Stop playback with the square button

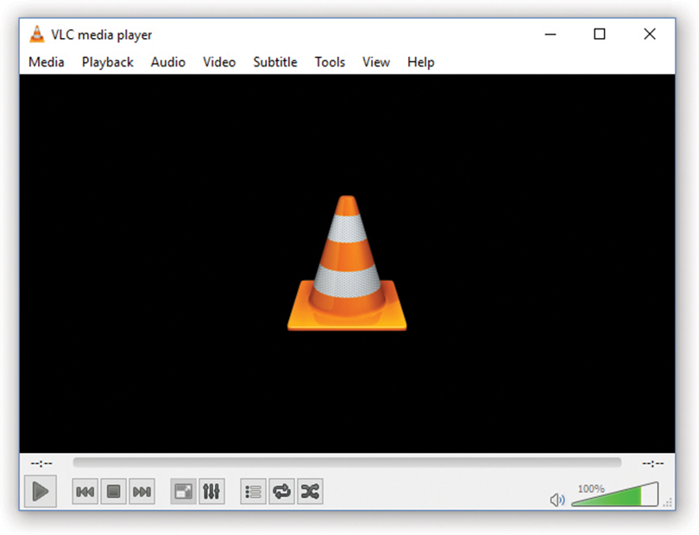[114, 491]
